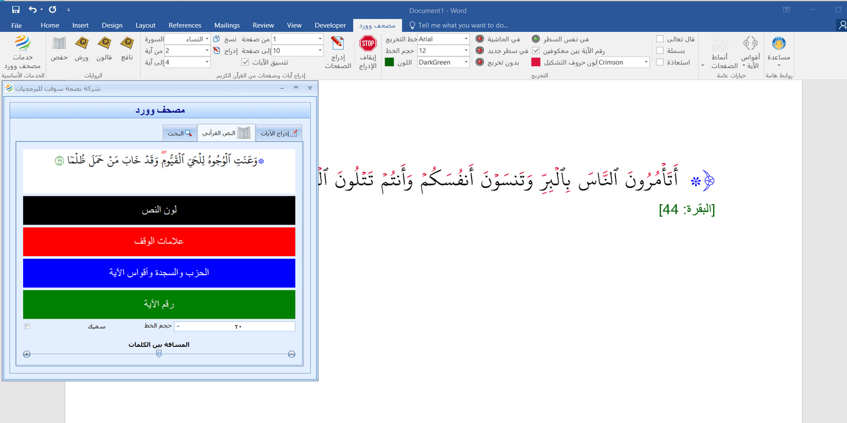Click the verse preview text in the panel
The height and width of the screenshot is (423, 847).
[x=159, y=161]
